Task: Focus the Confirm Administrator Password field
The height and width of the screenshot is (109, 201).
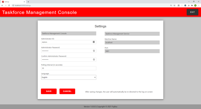Action: click(69, 59)
